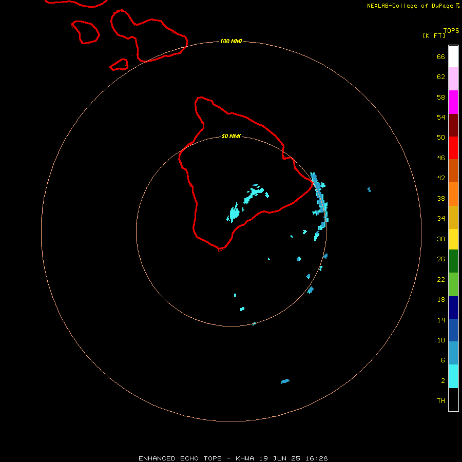Click the magenta legend swatch
The height and width of the screenshot is (462, 462).
pos(453,102)
